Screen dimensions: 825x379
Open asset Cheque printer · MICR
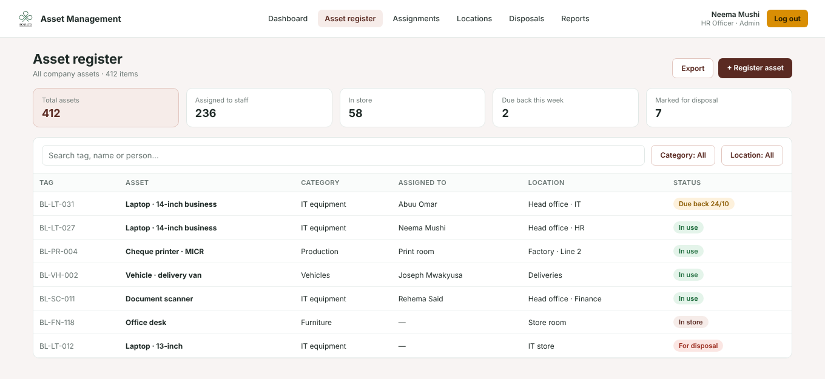[164, 252]
